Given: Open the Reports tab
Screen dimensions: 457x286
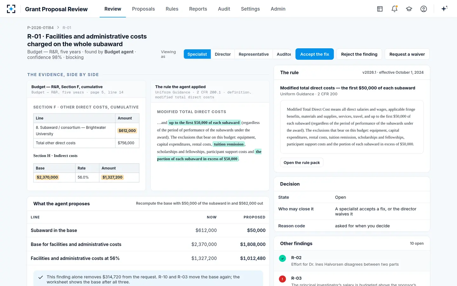Looking at the screenshot, I should click(x=198, y=9).
